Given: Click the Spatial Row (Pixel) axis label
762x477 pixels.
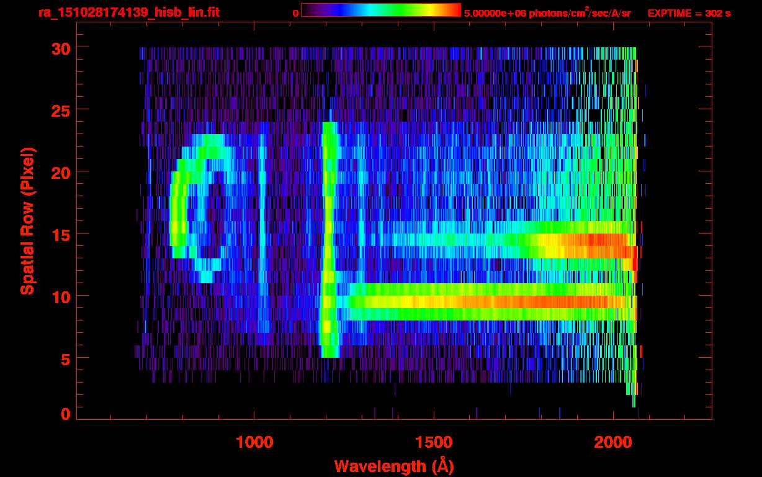Looking at the screenshot, I should click(27, 221).
